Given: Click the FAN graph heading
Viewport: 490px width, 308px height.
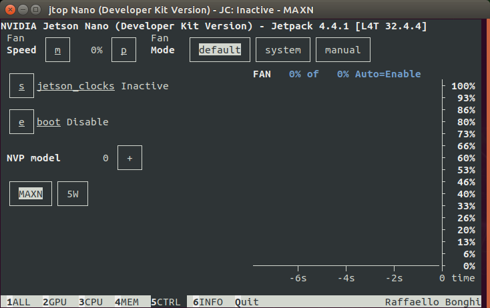Looking at the screenshot, I should point(262,74).
